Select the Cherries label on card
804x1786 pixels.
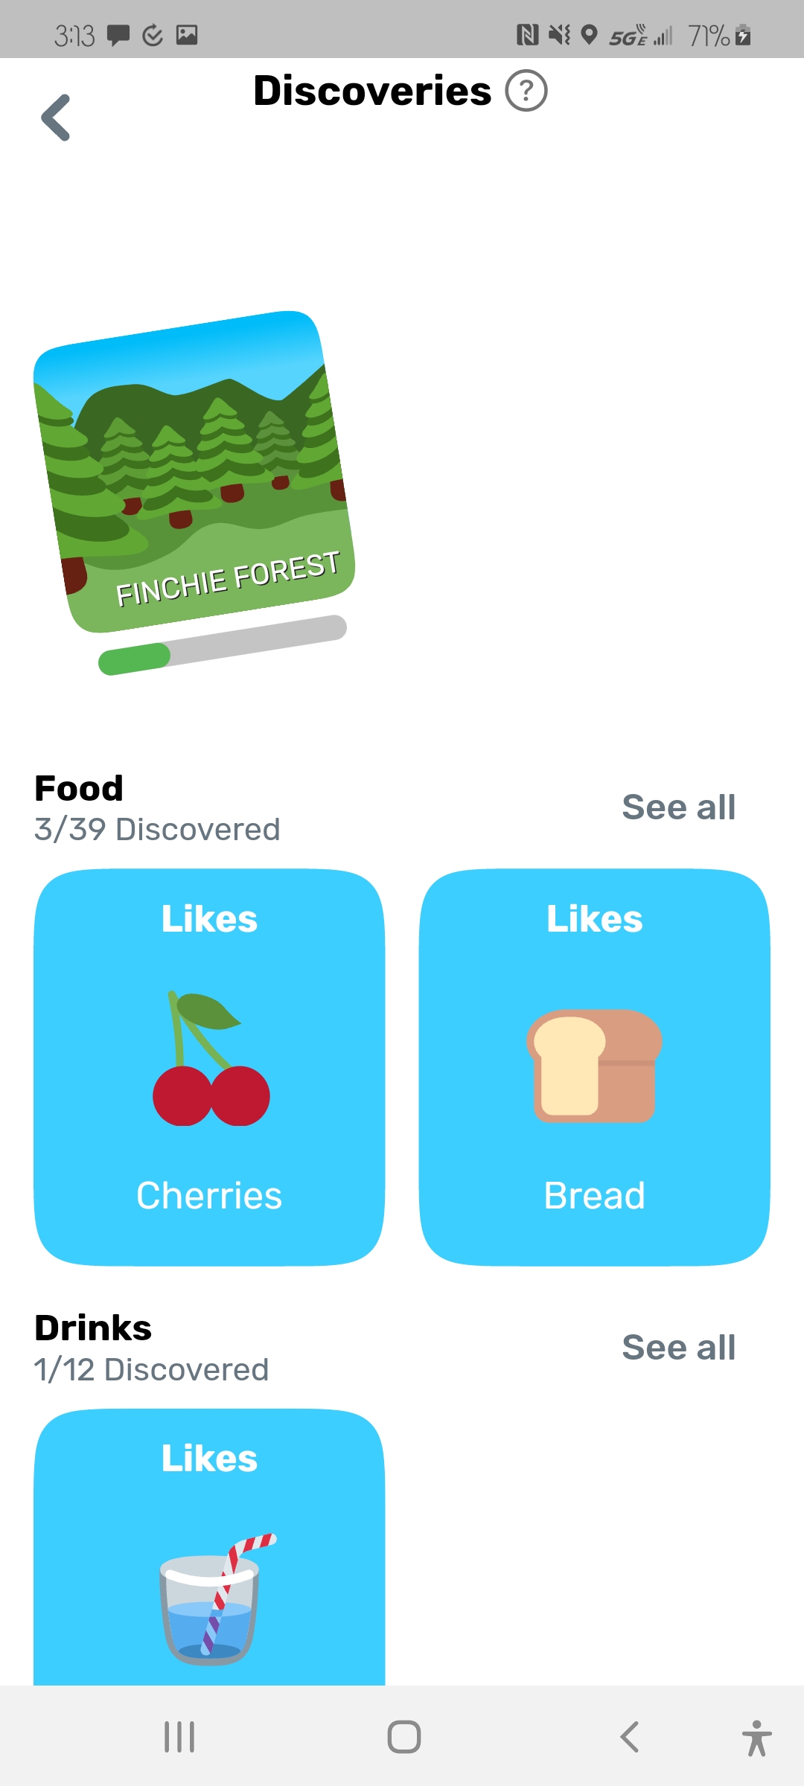tap(209, 1196)
